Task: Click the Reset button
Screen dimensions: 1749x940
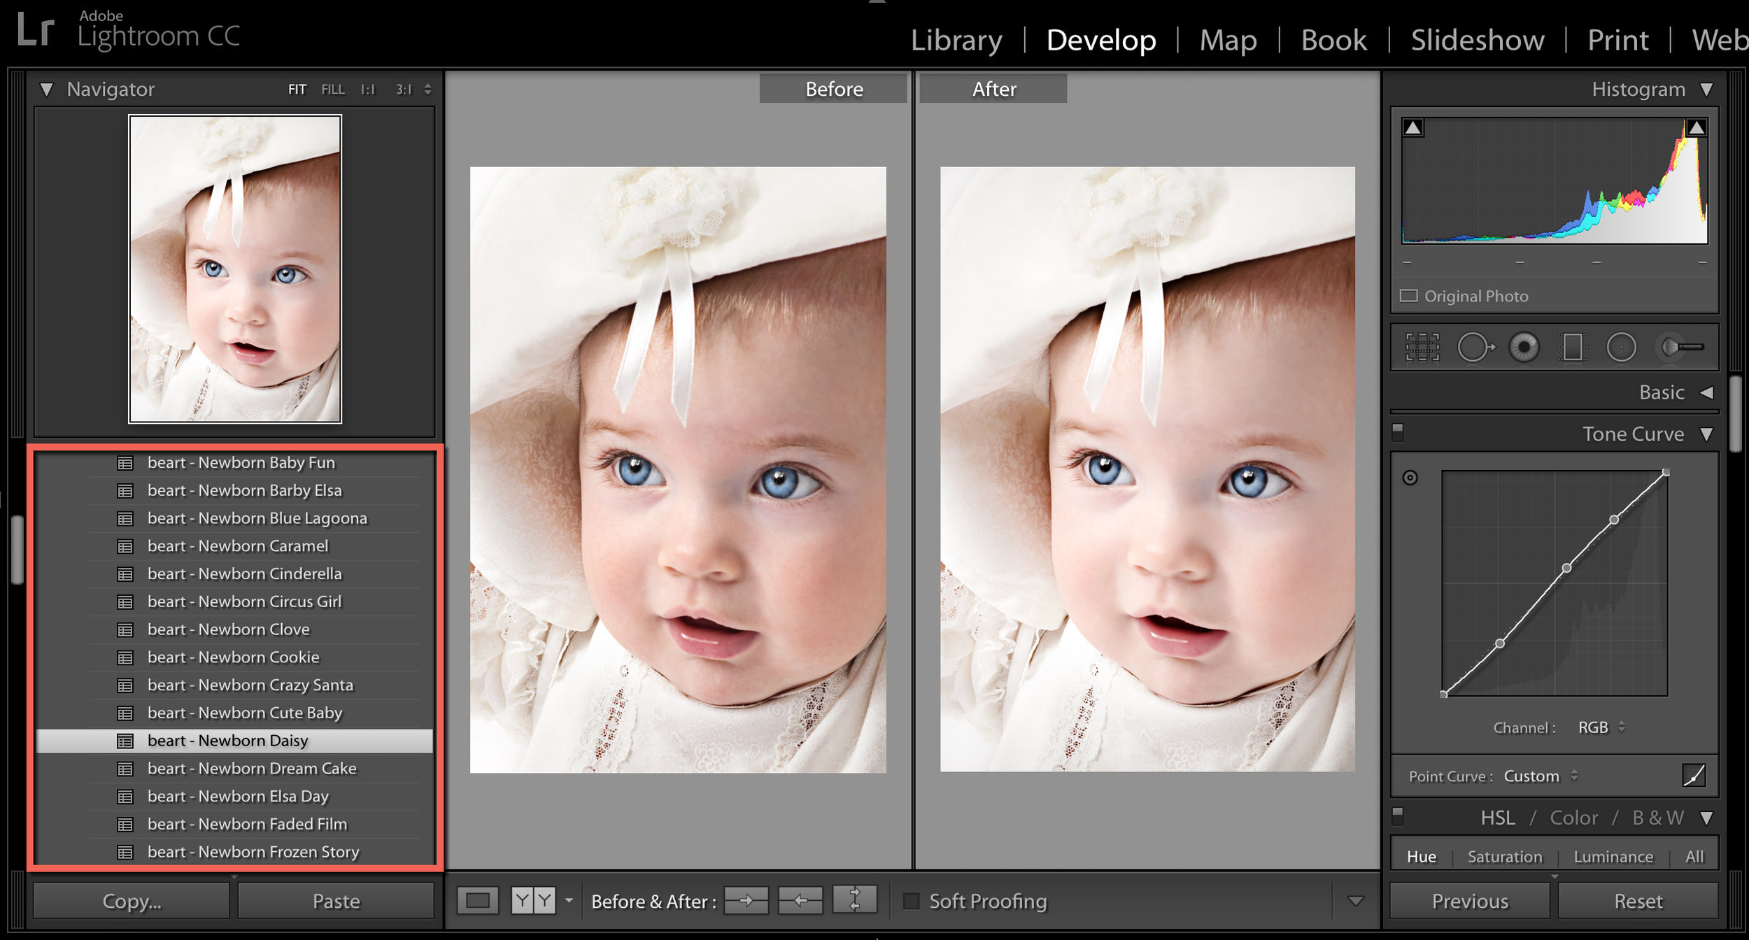Action: click(1638, 901)
